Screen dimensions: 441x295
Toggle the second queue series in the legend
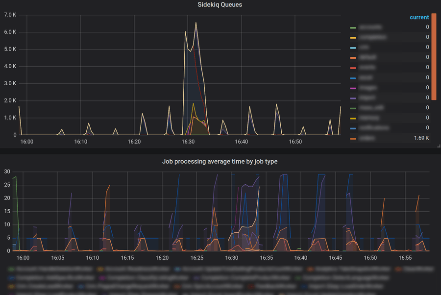(x=367, y=37)
